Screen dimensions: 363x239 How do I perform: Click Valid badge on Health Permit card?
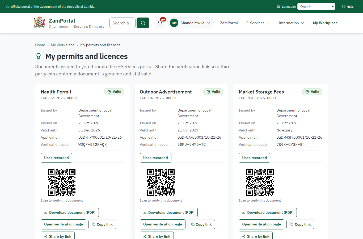coord(114,92)
